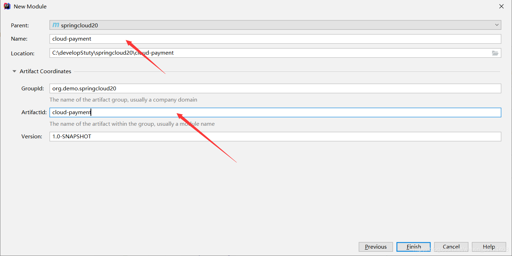
Task: Click the Artifact Coordinates heading text
Action: coord(45,71)
